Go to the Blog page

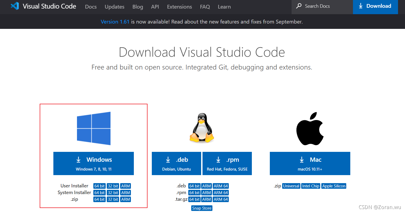tap(138, 7)
